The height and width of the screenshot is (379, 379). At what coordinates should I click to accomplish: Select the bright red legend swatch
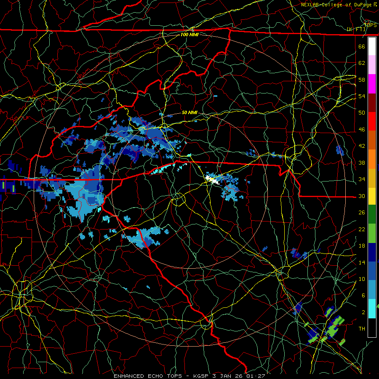[x=372, y=121]
